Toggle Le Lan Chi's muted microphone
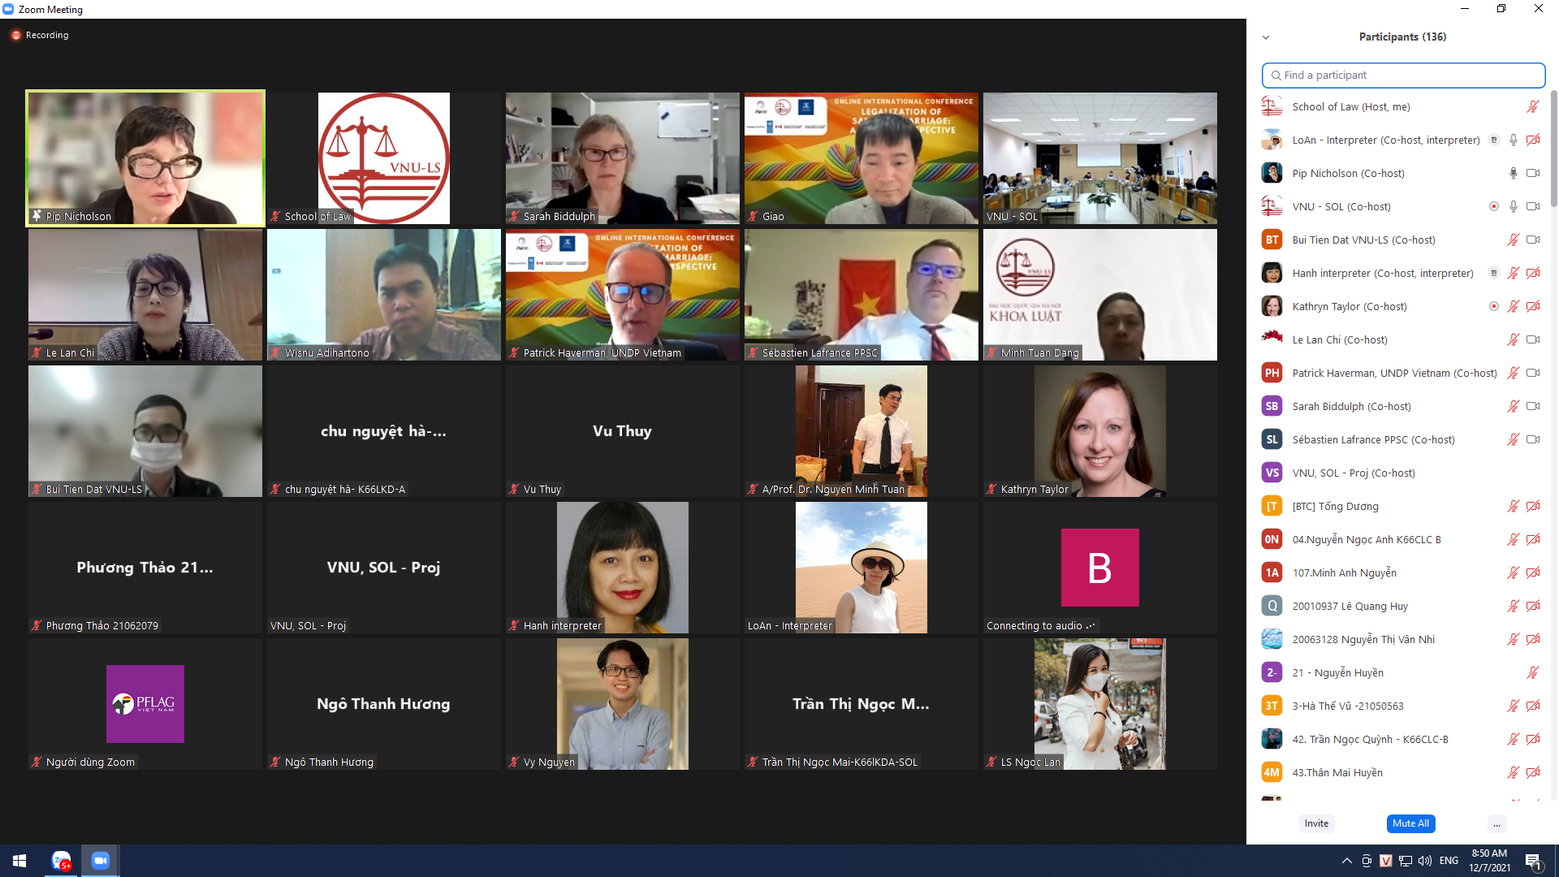Image resolution: width=1559 pixels, height=877 pixels. pos(1513,339)
